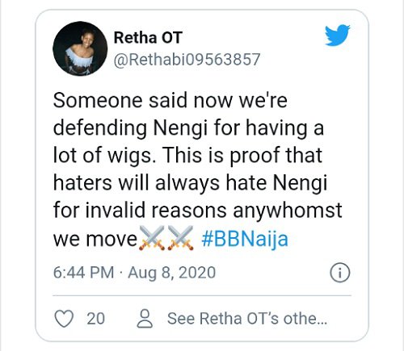
Task: Click the 'lot of wigs' sentence line
Action: coord(187,156)
